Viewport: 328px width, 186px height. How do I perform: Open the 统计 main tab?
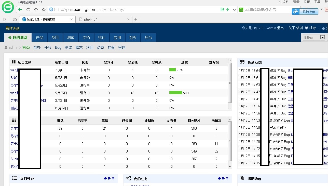pos(102,38)
